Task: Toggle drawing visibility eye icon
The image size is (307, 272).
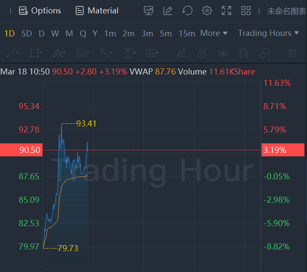Action: (x=223, y=53)
